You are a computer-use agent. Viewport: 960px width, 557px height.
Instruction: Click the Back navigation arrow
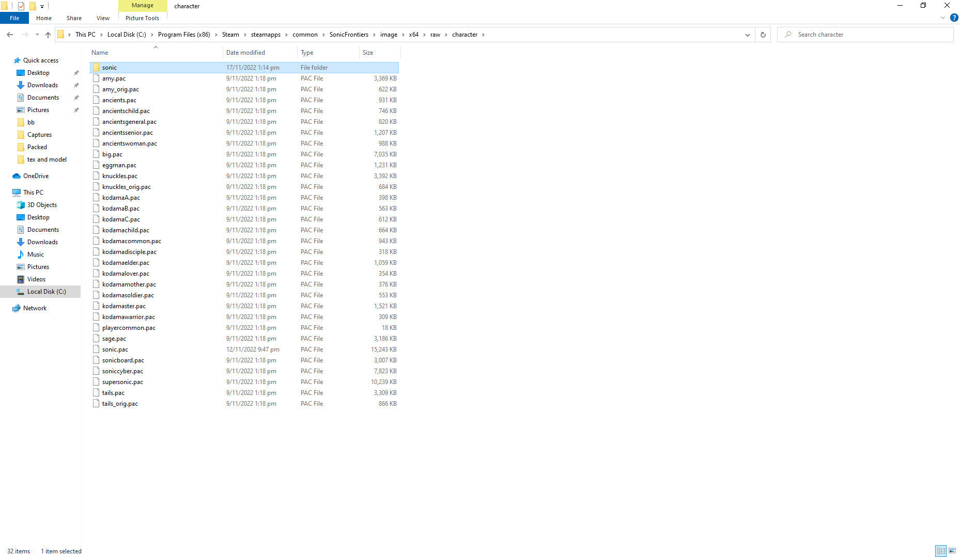(10, 35)
